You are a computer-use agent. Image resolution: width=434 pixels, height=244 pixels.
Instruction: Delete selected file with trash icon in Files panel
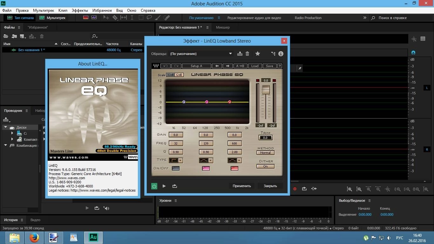click(42, 36)
